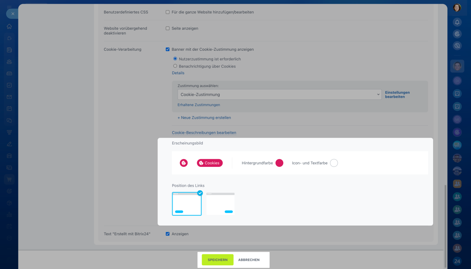Screen dimensions: 471x269
Task: Open the 'Details' link
Action: 178,73
